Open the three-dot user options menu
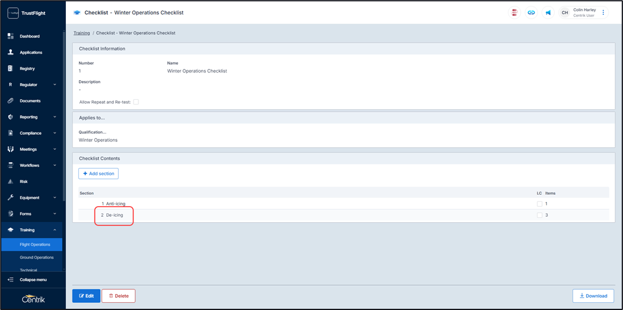Image resolution: width=623 pixels, height=310 pixels. (603, 12)
